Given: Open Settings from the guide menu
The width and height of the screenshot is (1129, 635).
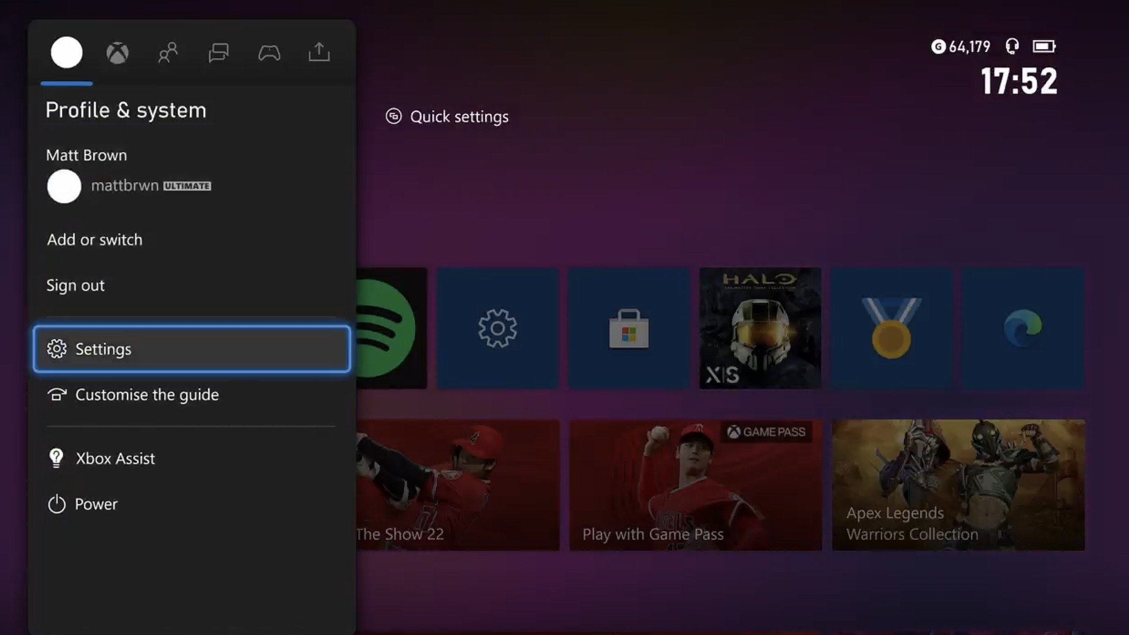Looking at the screenshot, I should pos(192,349).
